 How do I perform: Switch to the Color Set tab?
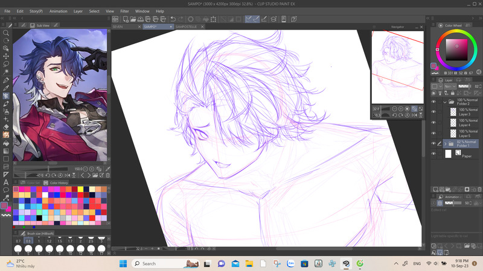coord(32,182)
